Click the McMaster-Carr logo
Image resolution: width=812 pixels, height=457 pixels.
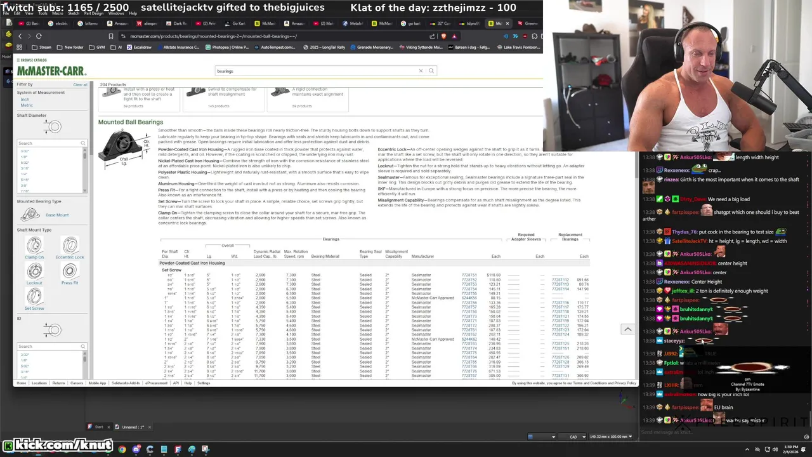pyautogui.click(x=51, y=70)
